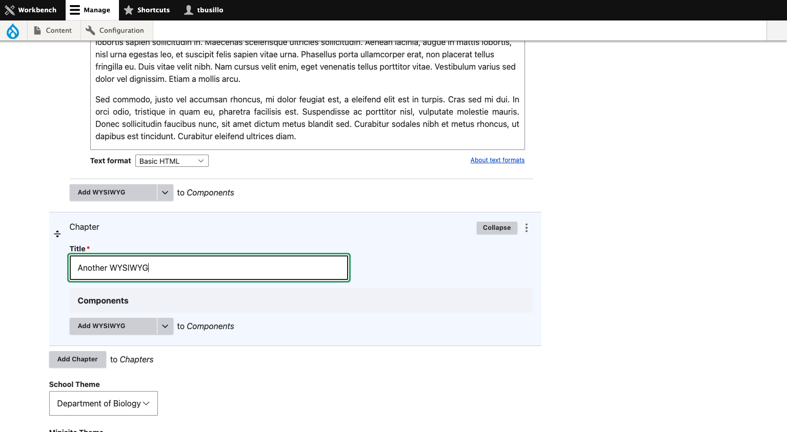This screenshot has height=432, width=787.
Task: Open the Text format dropdown
Action: click(172, 161)
